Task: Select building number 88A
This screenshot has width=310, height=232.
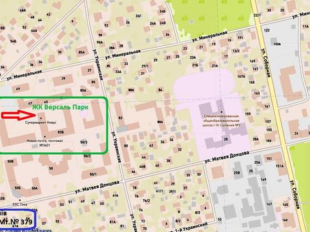Action: 131,90
